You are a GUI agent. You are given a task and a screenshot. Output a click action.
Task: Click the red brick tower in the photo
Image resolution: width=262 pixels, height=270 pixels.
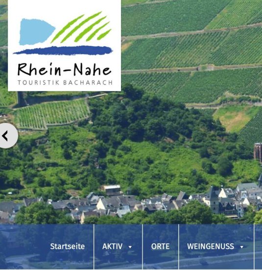pyautogui.click(x=258, y=152)
